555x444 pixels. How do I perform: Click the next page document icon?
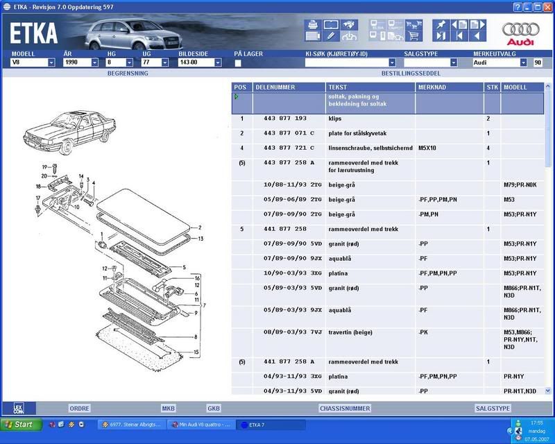pyautogui.click(x=475, y=25)
